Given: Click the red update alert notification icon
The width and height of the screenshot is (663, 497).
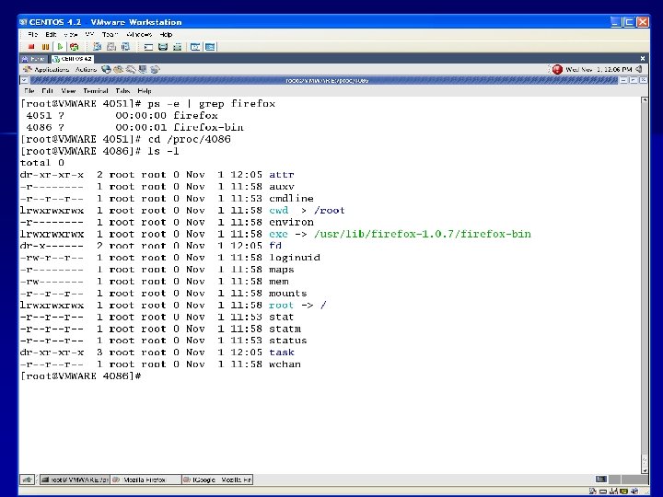Looking at the screenshot, I should [557, 69].
